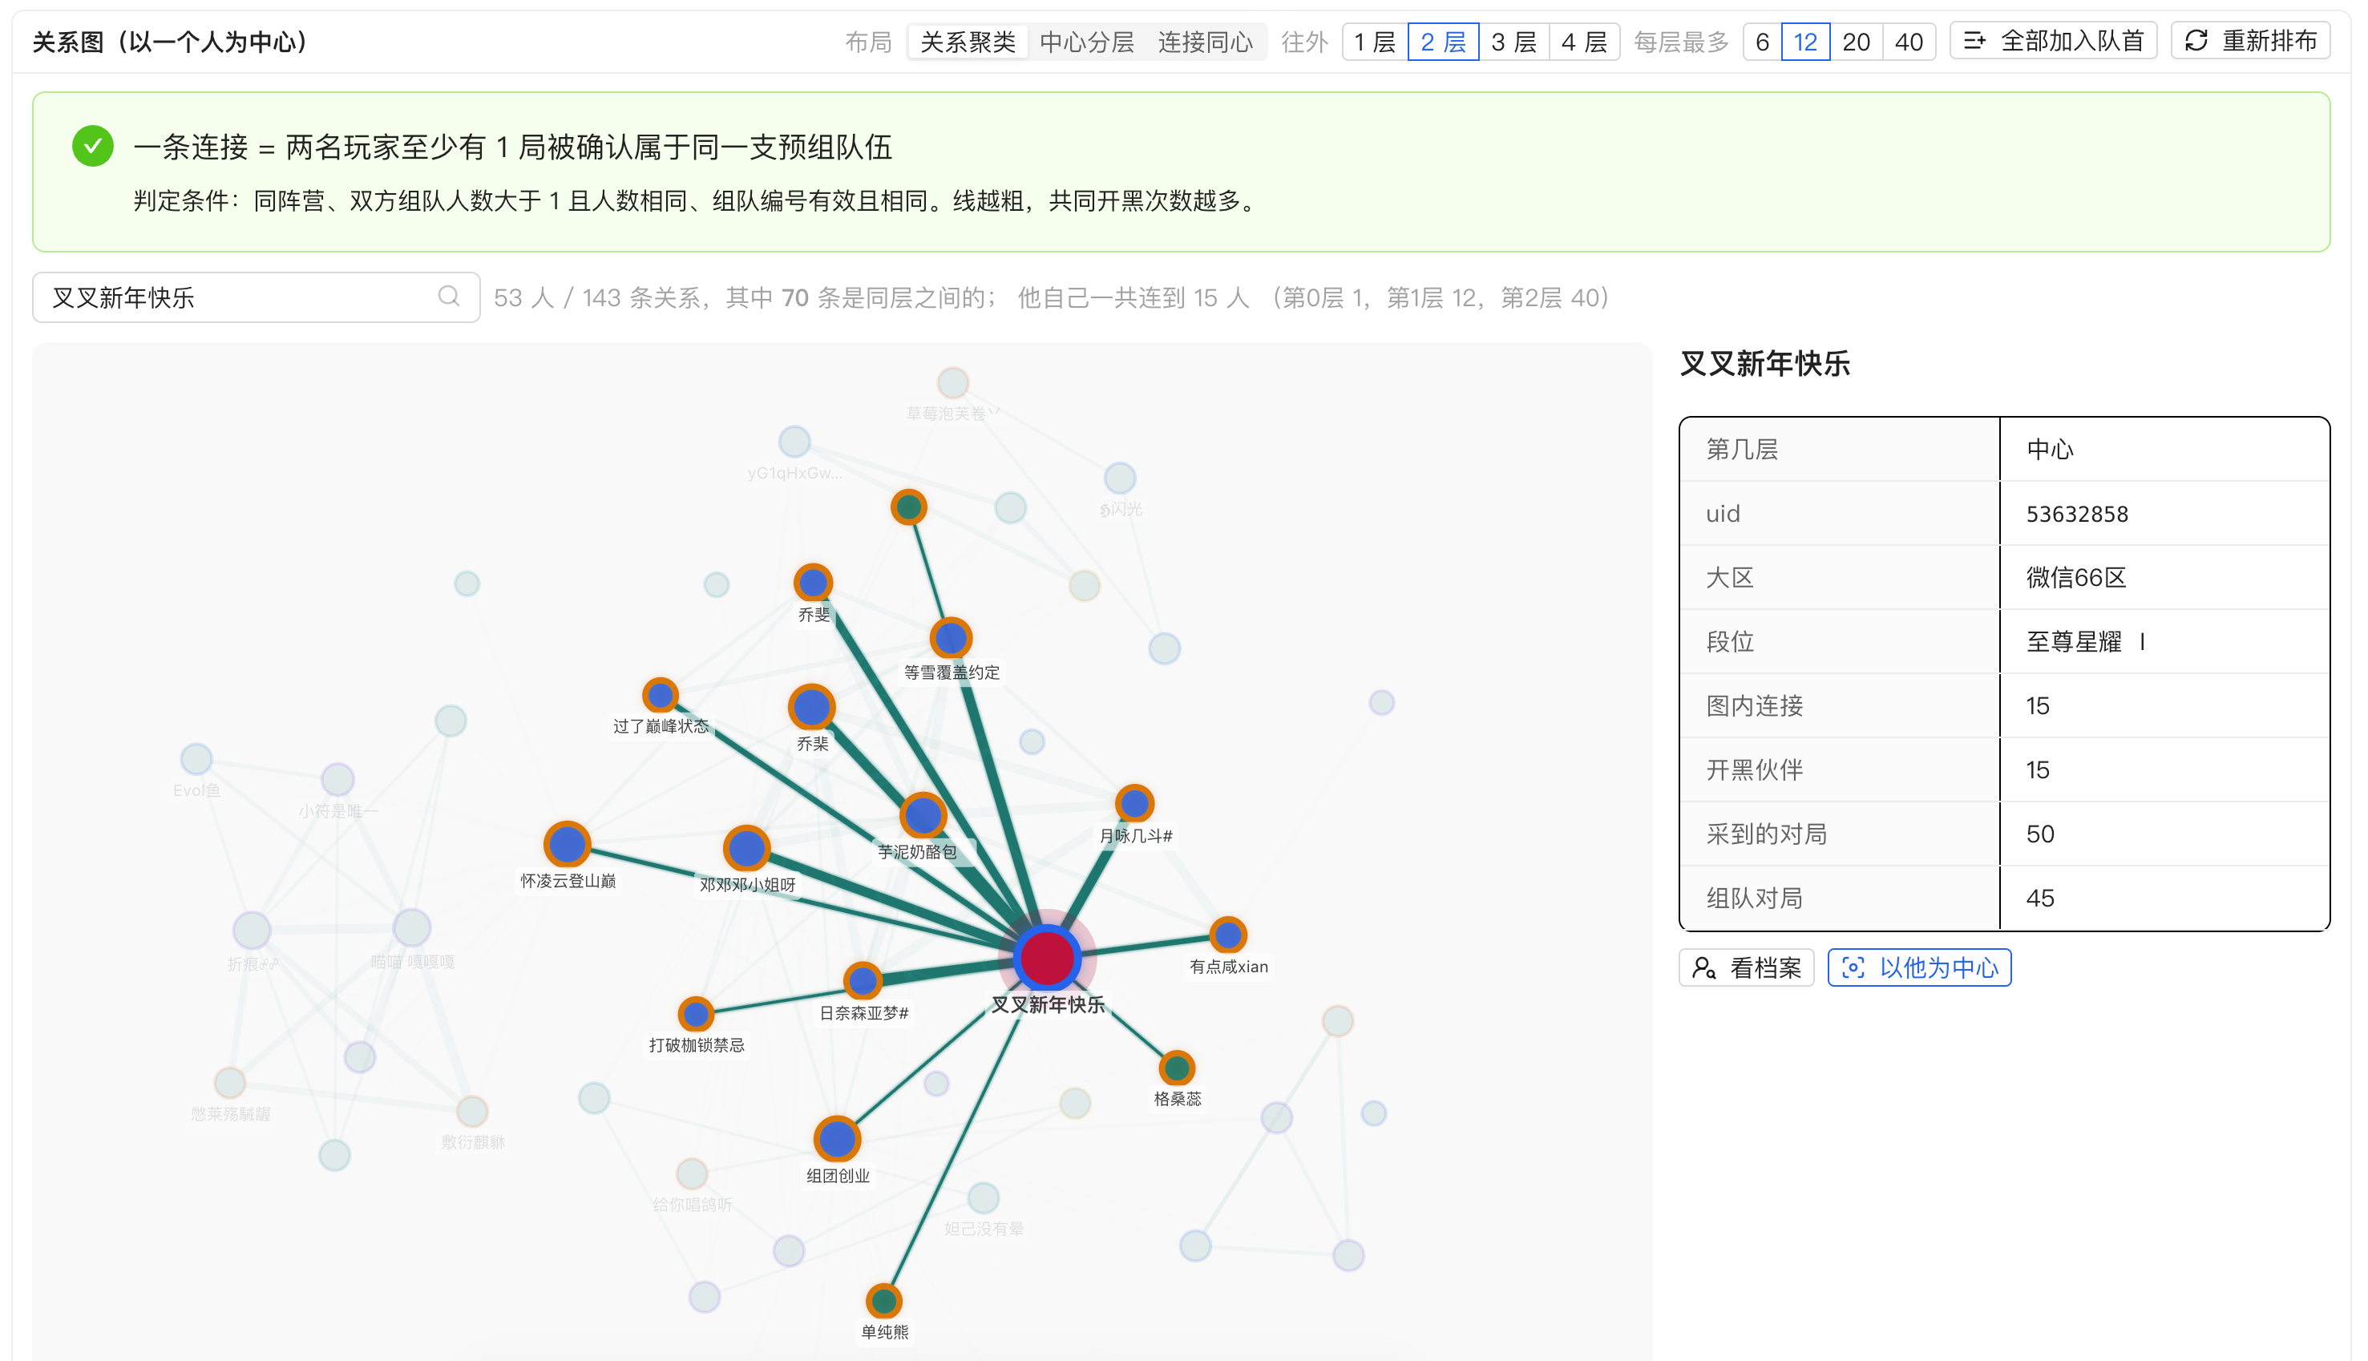Screen dimensions: 2368x1361
Task: Select the 组团创业 node
Action: pos(837,1140)
